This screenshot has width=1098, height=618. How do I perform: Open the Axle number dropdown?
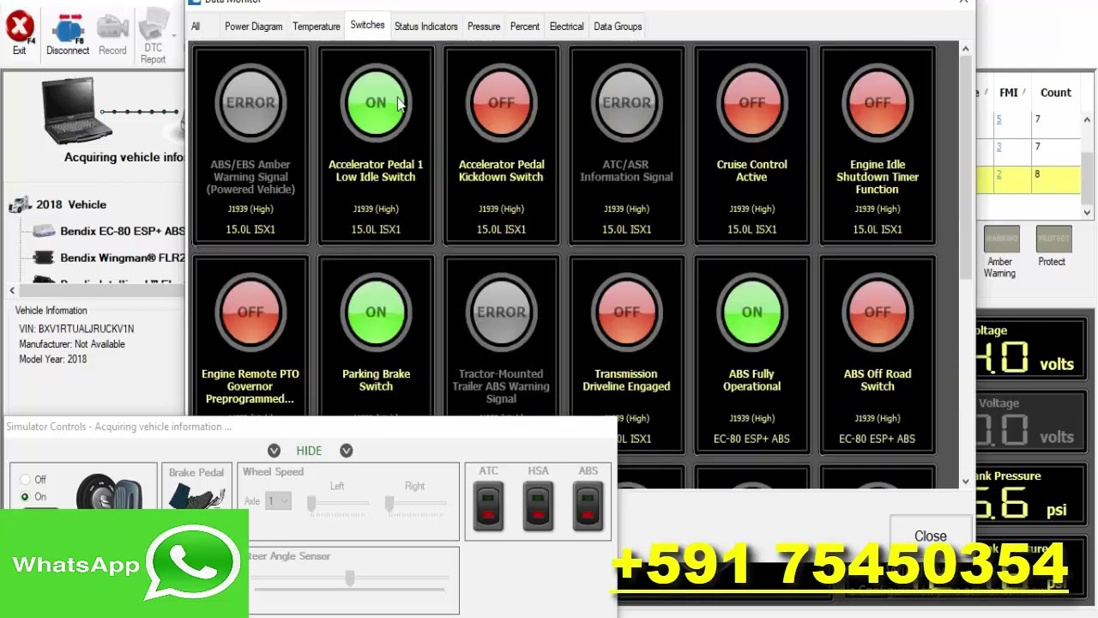tap(278, 500)
